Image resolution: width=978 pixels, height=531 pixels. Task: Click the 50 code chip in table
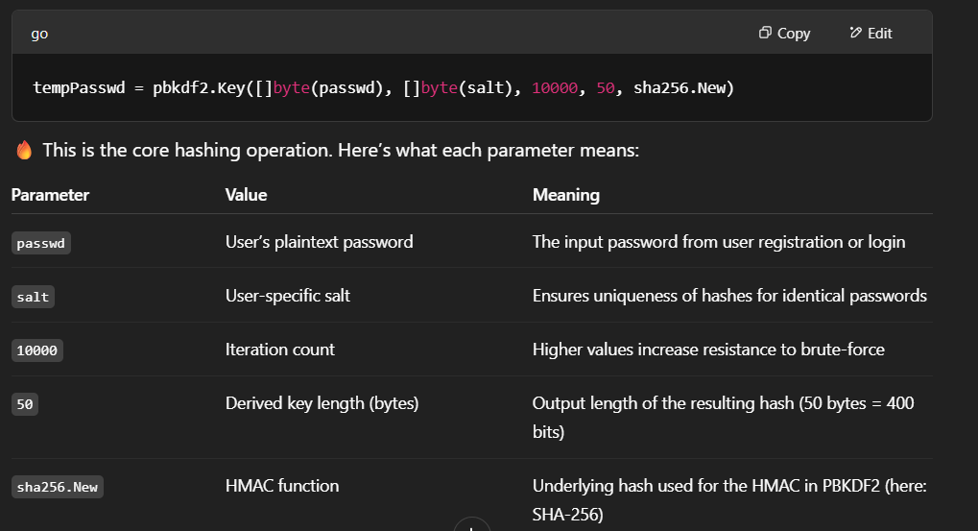point(25,404)
